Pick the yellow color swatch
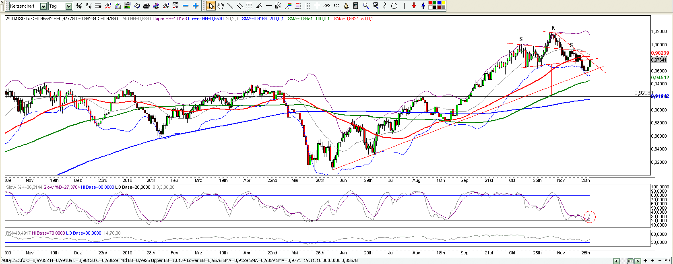Screen dimensions: 673x264 [x=444, y=3]
